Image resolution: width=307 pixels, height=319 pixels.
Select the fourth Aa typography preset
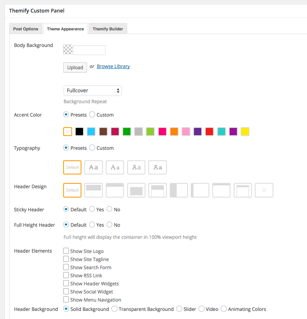point(158,168)
